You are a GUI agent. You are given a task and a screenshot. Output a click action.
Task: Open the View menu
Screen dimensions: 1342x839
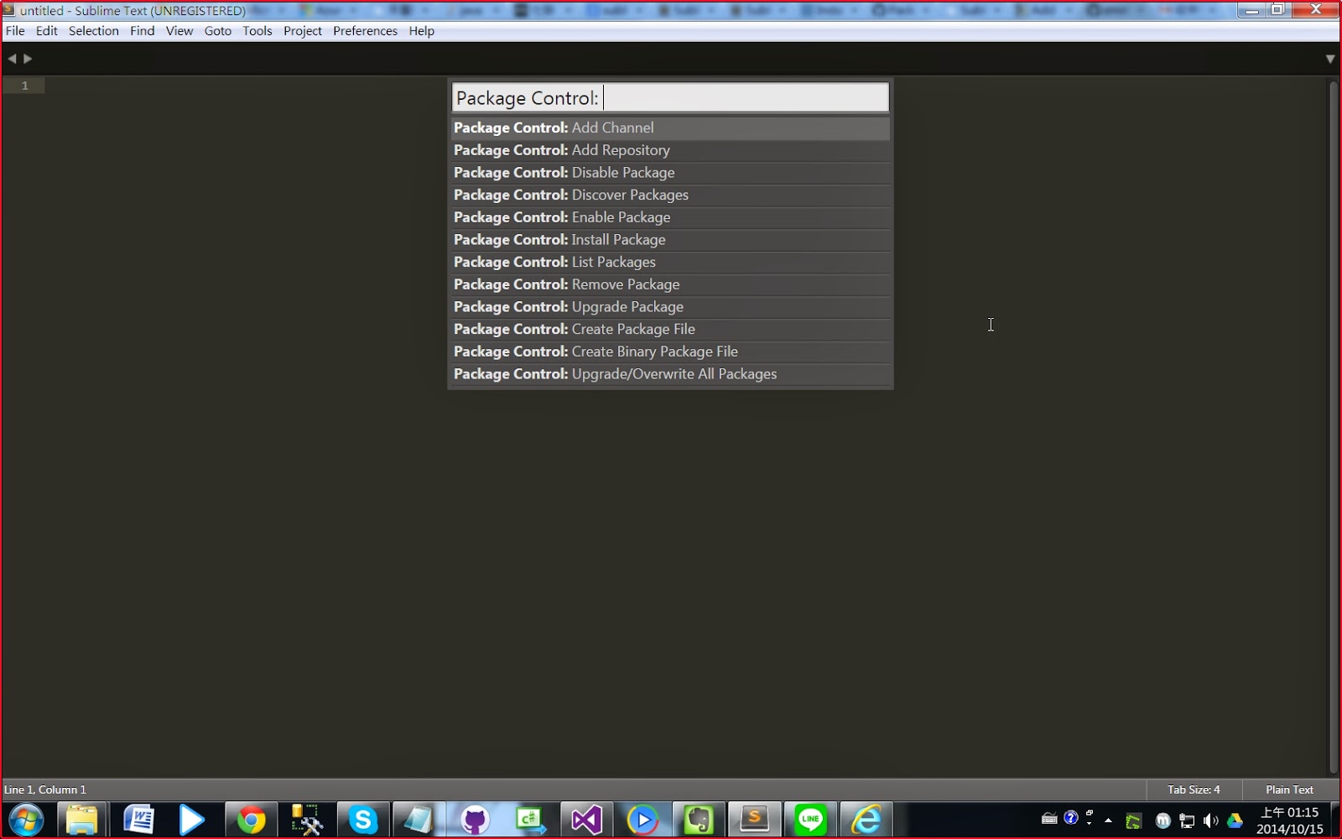[179, 31]
